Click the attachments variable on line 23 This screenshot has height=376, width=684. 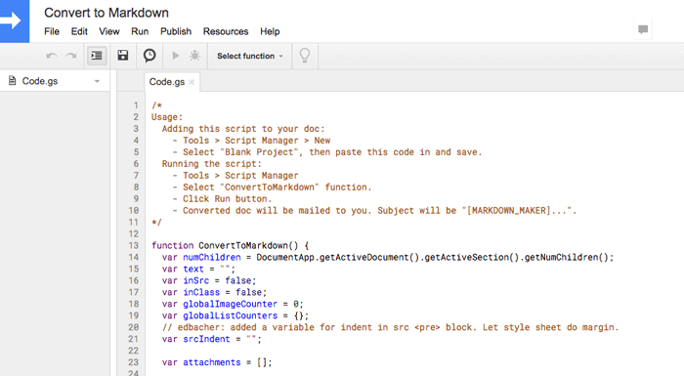212,362
